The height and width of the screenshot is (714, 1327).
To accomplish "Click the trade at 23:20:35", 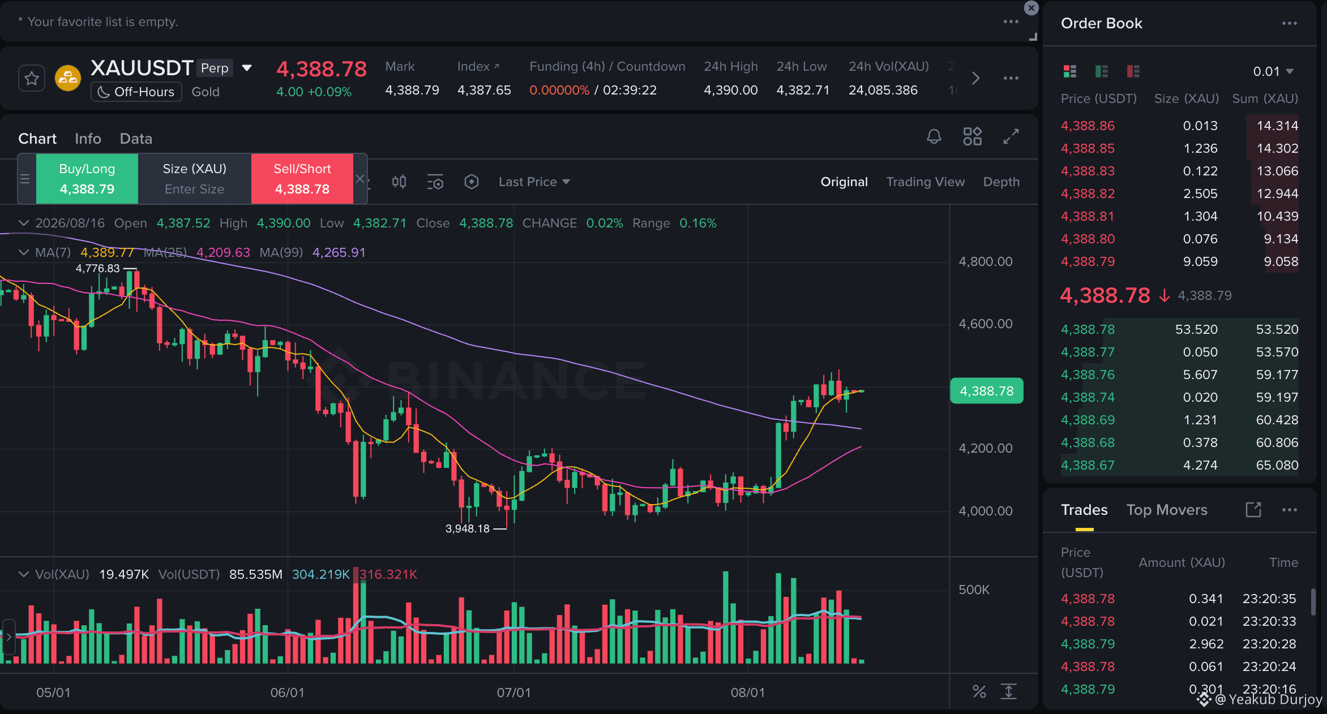I will 1179,599.
